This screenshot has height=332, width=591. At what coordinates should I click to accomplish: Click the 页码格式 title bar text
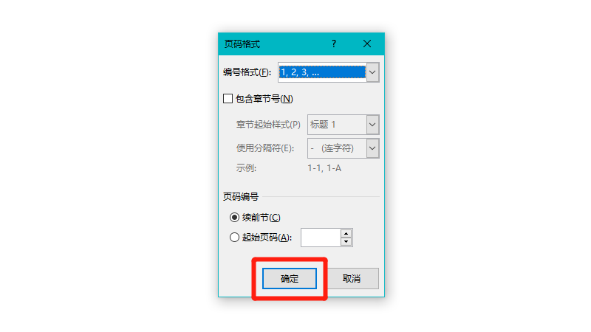(x=242, y=44)
